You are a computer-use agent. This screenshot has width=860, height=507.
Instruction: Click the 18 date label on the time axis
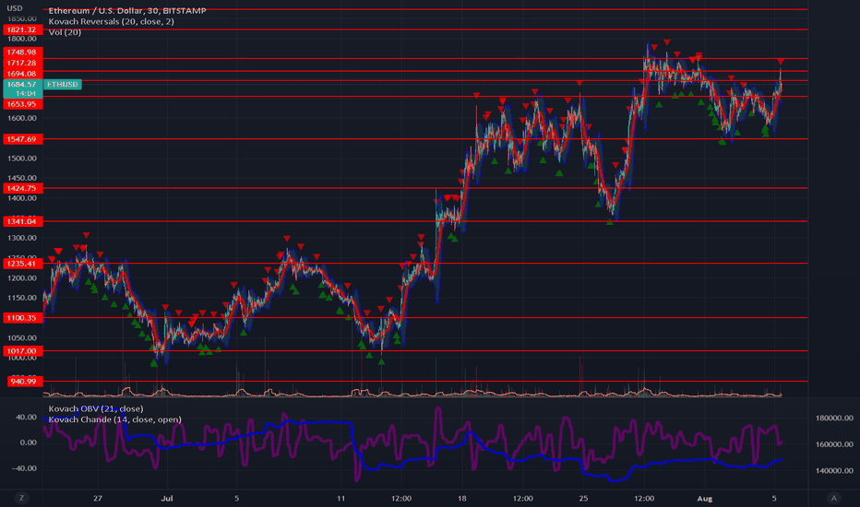point(461,498)
